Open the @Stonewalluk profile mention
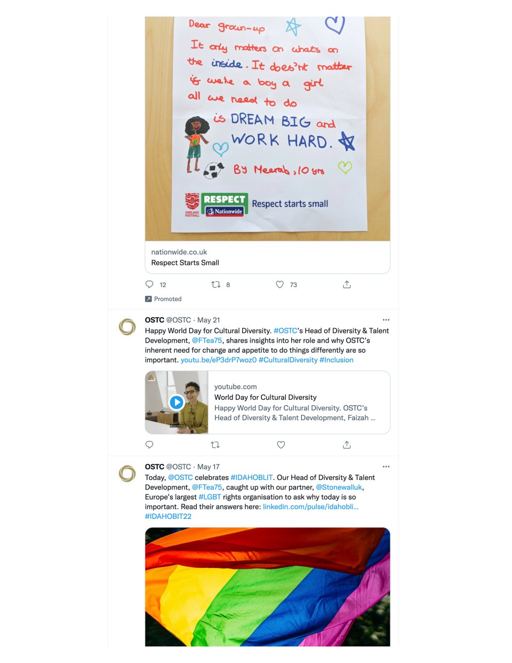Screen dimensions: 512x663 point(339,487)
